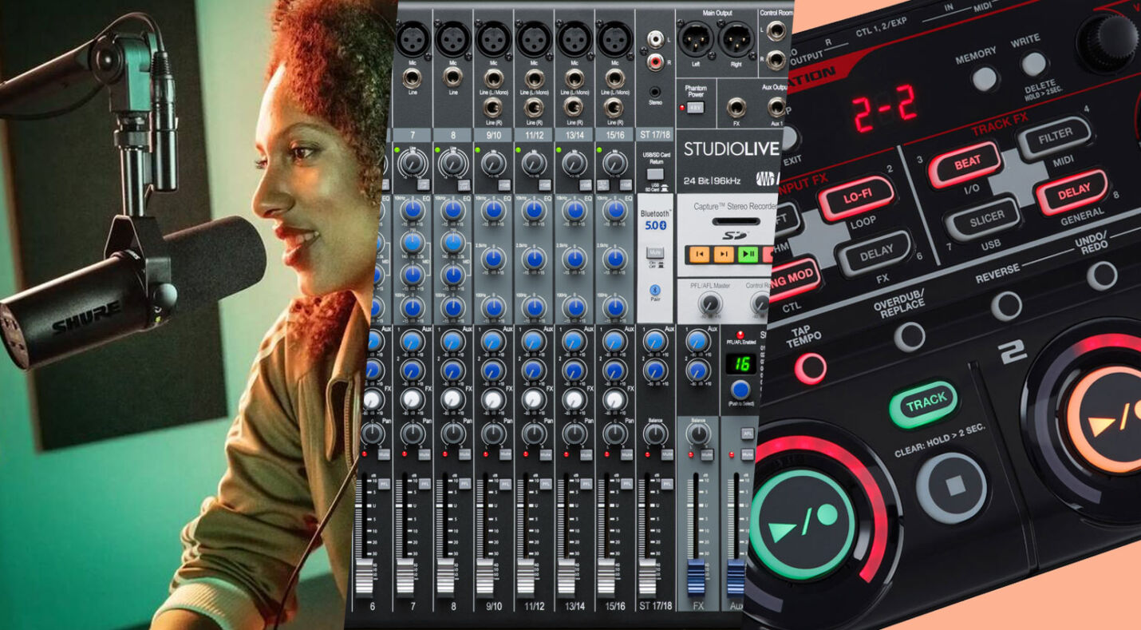The image size is (1141, 630).
Task: Raise the ST 17/18 channel fader
Action: point(647,576)
